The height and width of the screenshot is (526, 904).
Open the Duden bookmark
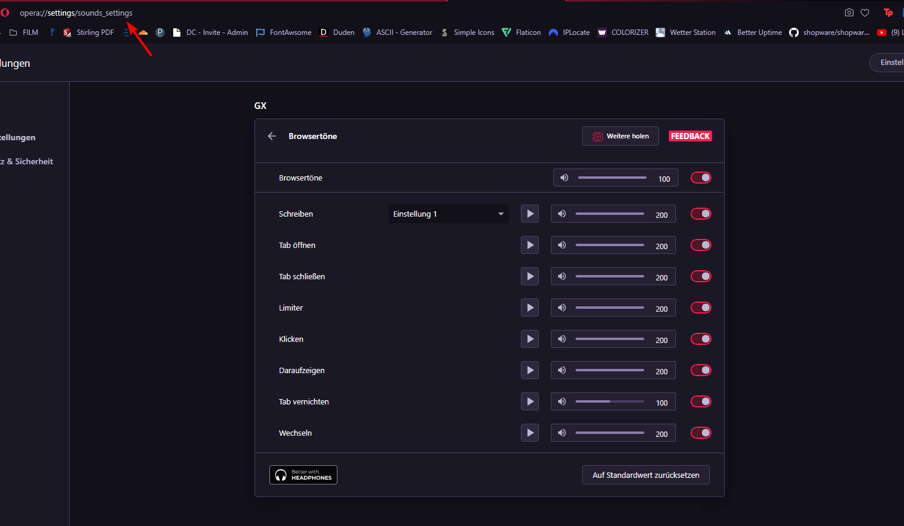click(x=337, y=32)
